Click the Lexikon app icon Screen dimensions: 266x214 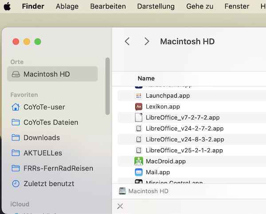139,107
